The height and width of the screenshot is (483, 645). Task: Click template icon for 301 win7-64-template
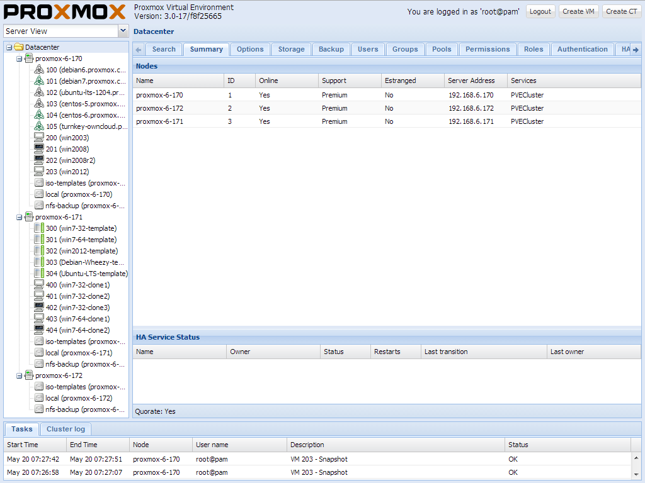pyautogui.click(x=39, y=239)
